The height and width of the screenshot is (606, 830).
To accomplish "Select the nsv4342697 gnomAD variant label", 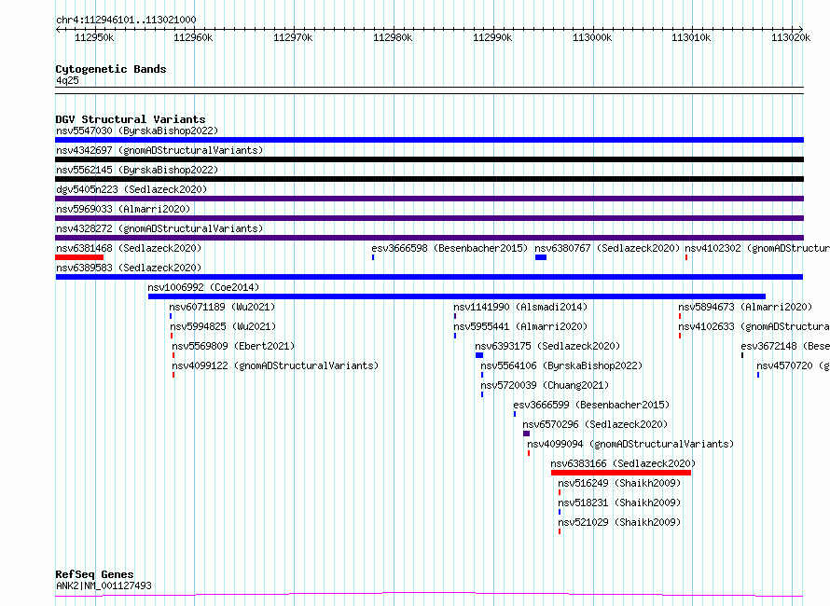I will pos(159,150).
